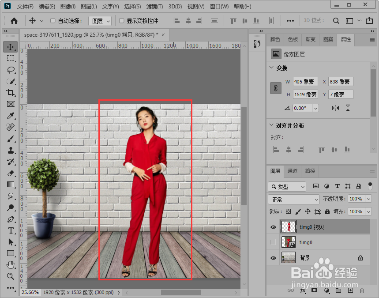Toggle lock transparent pixels
Image resolution: width=379 pixels, height=298 pixels.
(x=288, y=211)
